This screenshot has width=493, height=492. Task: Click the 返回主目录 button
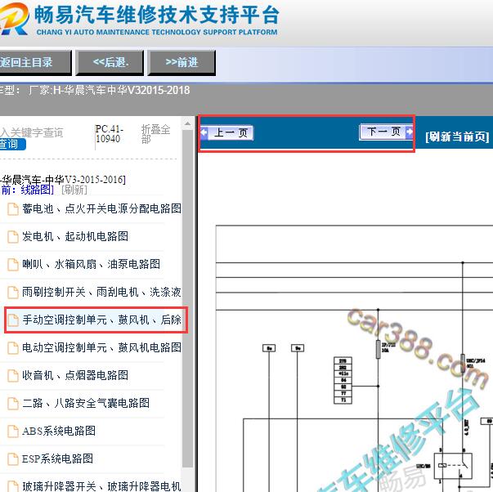[35, 63]
